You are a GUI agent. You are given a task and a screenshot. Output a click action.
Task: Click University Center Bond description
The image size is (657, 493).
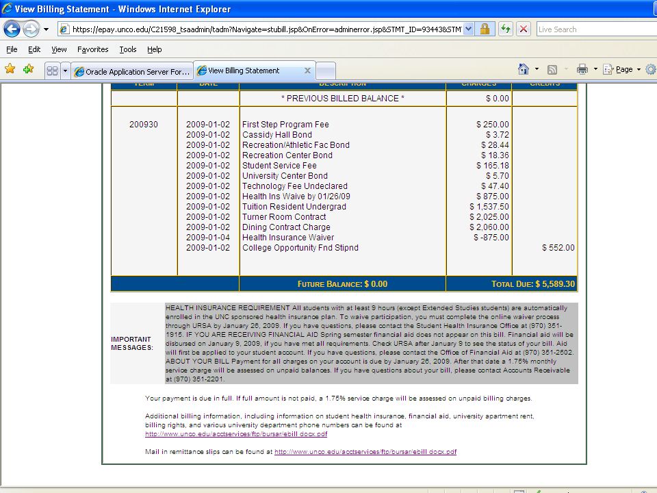[285, 176]
